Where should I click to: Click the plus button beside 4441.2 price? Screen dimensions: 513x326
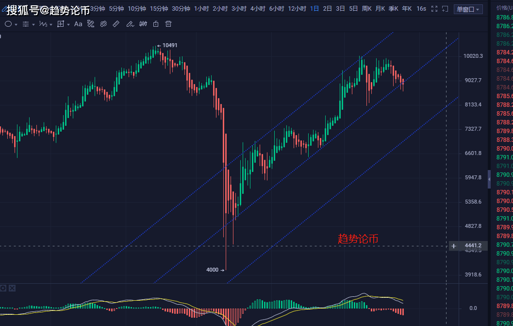[453, 246]
